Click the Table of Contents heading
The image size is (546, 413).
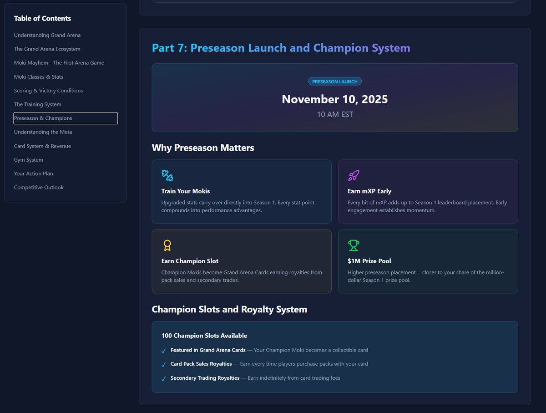click(42, 18)
